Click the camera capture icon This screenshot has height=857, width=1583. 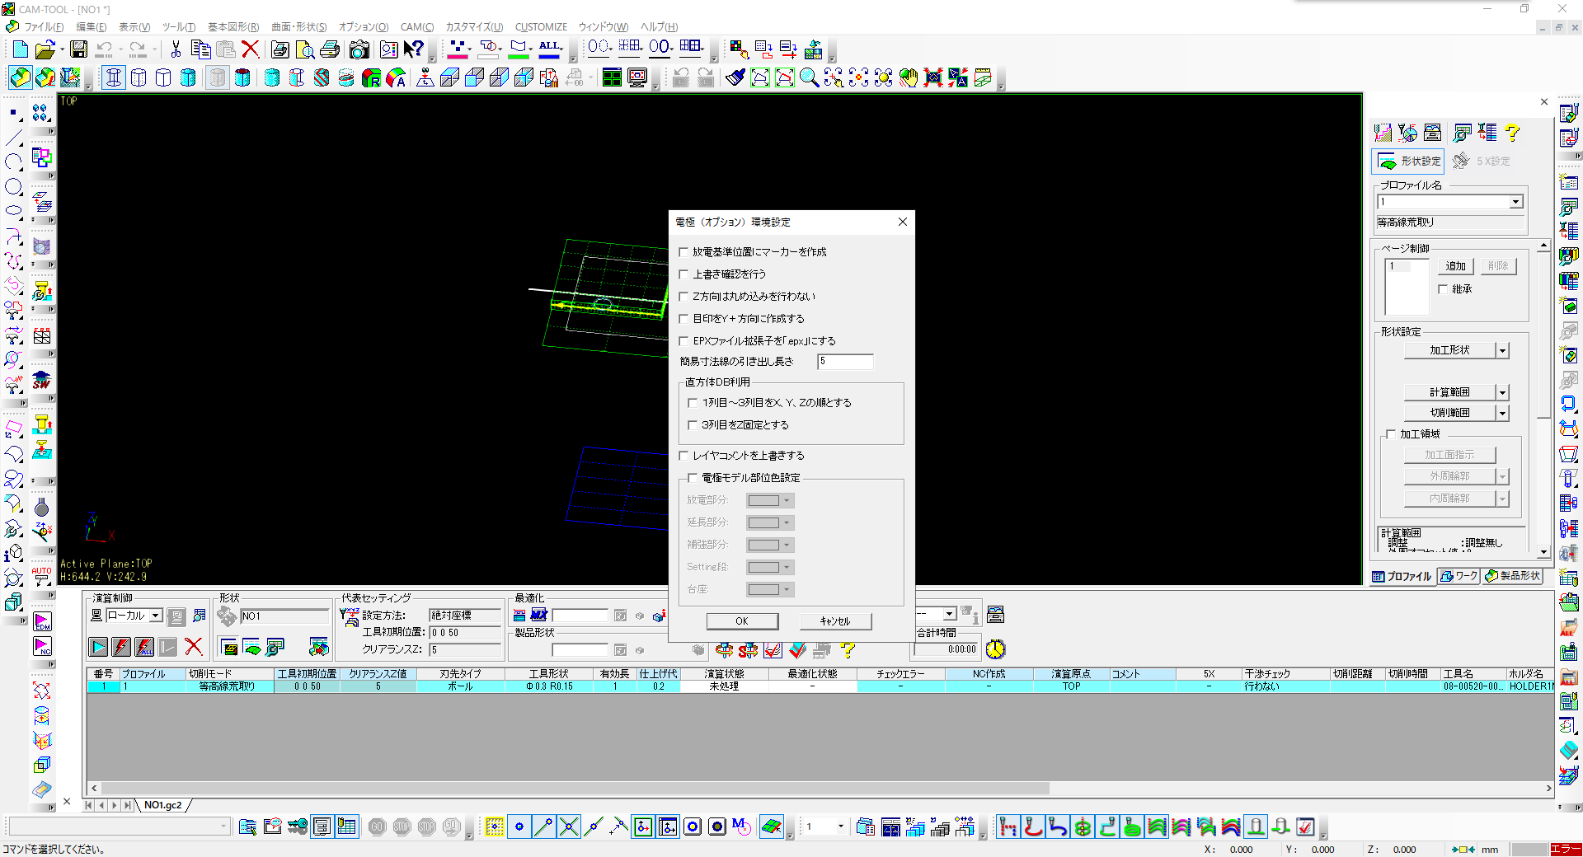click(359, 49)
